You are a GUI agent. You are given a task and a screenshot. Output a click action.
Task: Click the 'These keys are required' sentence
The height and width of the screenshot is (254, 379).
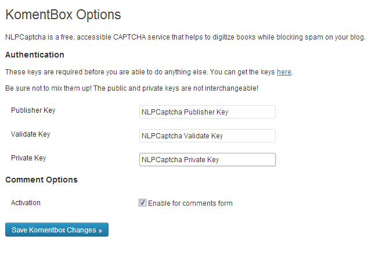[x=107, y=72]
